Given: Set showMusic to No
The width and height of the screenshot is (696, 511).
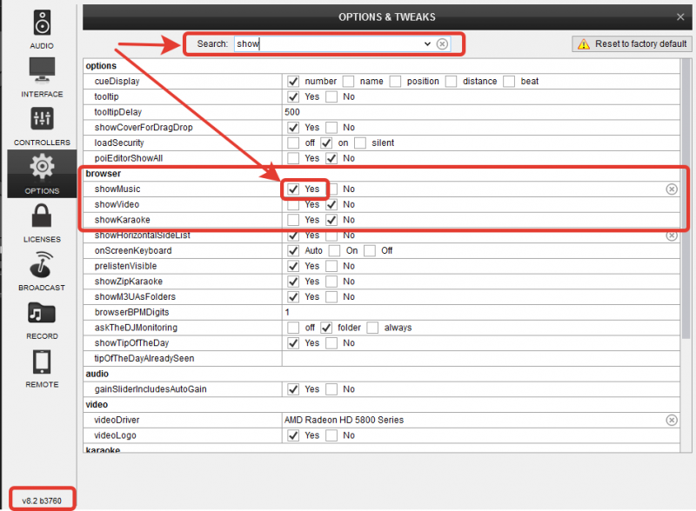Looking at the screenshot, I should coord(335,189).
